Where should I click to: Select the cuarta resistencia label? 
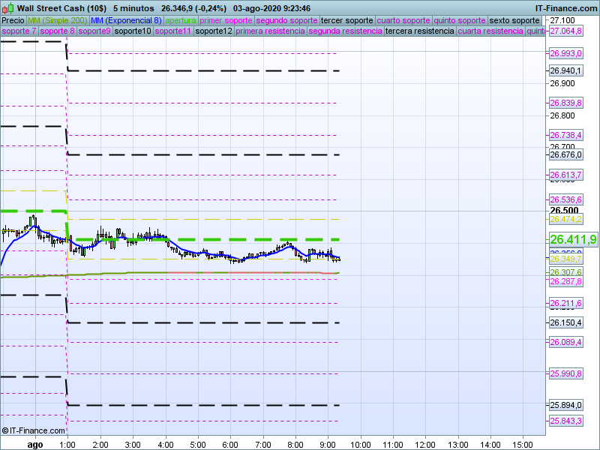(490, 31)
